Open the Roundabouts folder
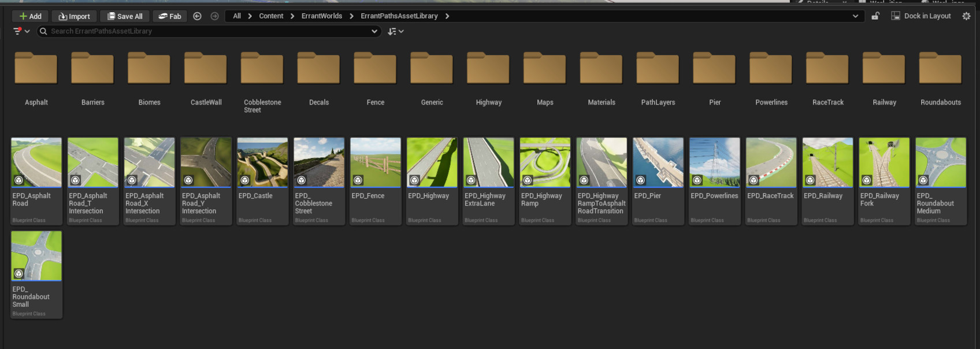980x349 pixels. point(941,68)
